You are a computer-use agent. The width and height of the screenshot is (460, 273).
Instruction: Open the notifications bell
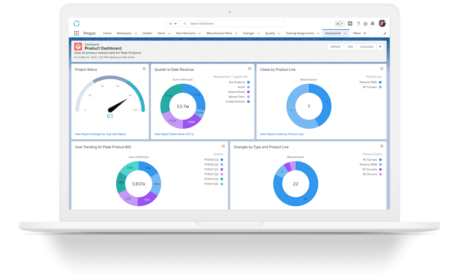pyautogui.click(x=372, y=23)
